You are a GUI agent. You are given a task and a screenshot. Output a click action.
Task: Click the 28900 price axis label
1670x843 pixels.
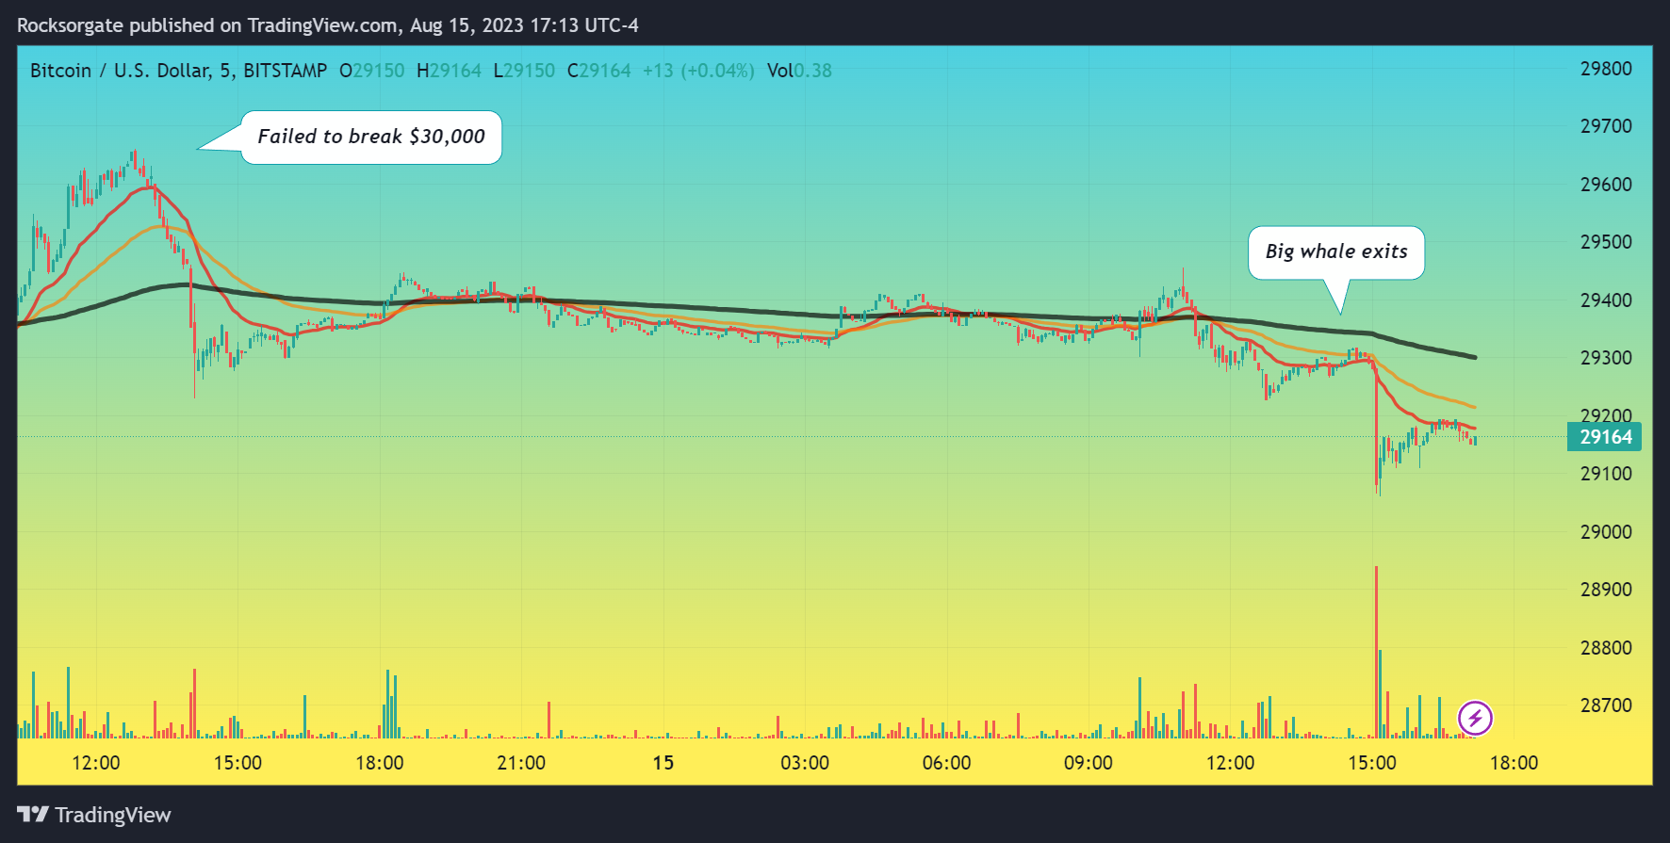[1606, 590]
